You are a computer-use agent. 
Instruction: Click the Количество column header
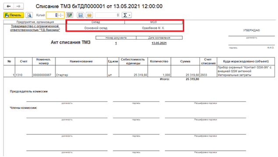coord(159,61)
